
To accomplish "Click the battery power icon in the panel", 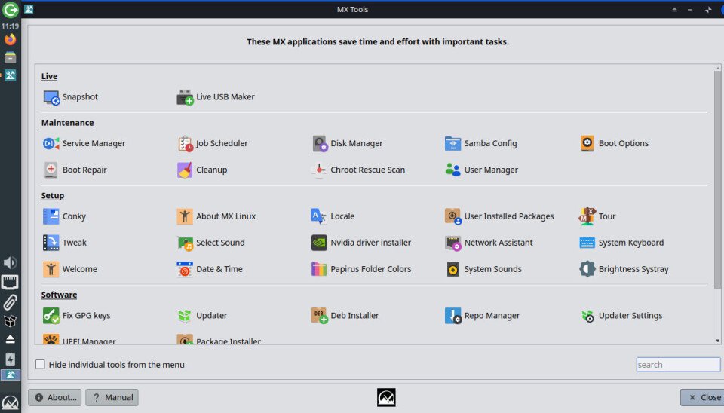I will point(10,359).
